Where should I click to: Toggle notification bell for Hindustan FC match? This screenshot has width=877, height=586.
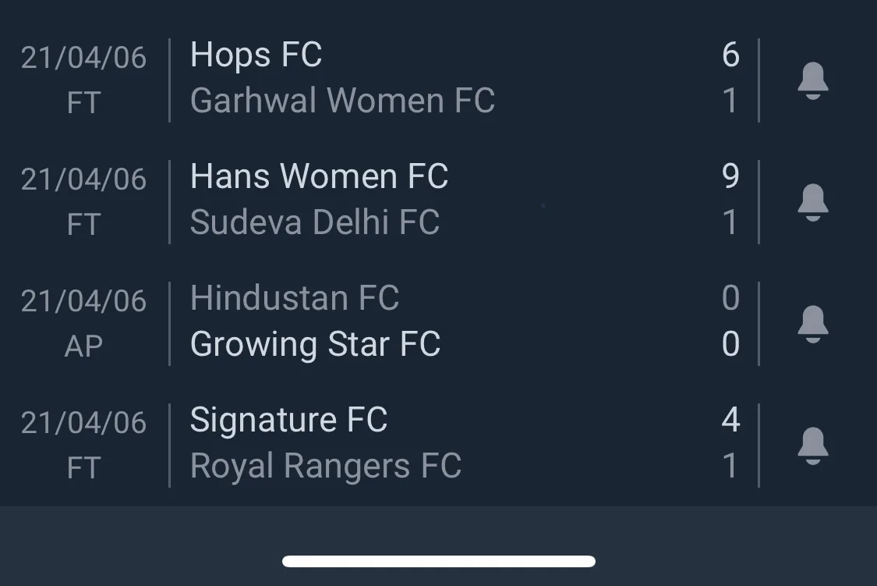coord(812,324)
